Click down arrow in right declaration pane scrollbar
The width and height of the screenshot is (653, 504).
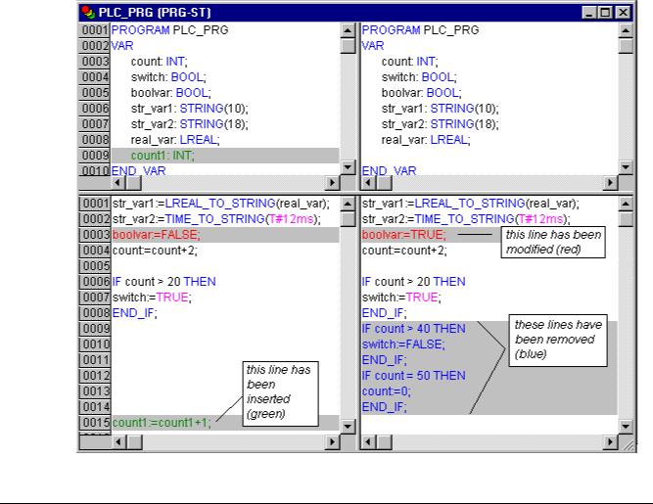pos(626,167)
